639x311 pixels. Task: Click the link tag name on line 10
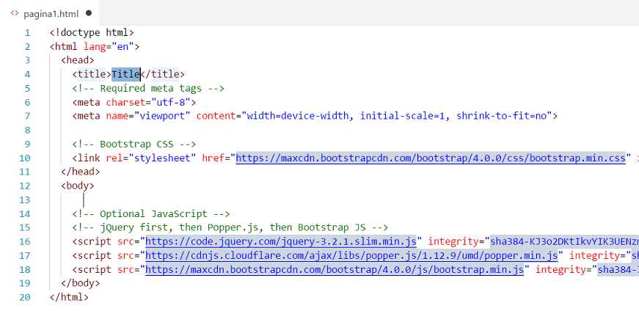89,158
